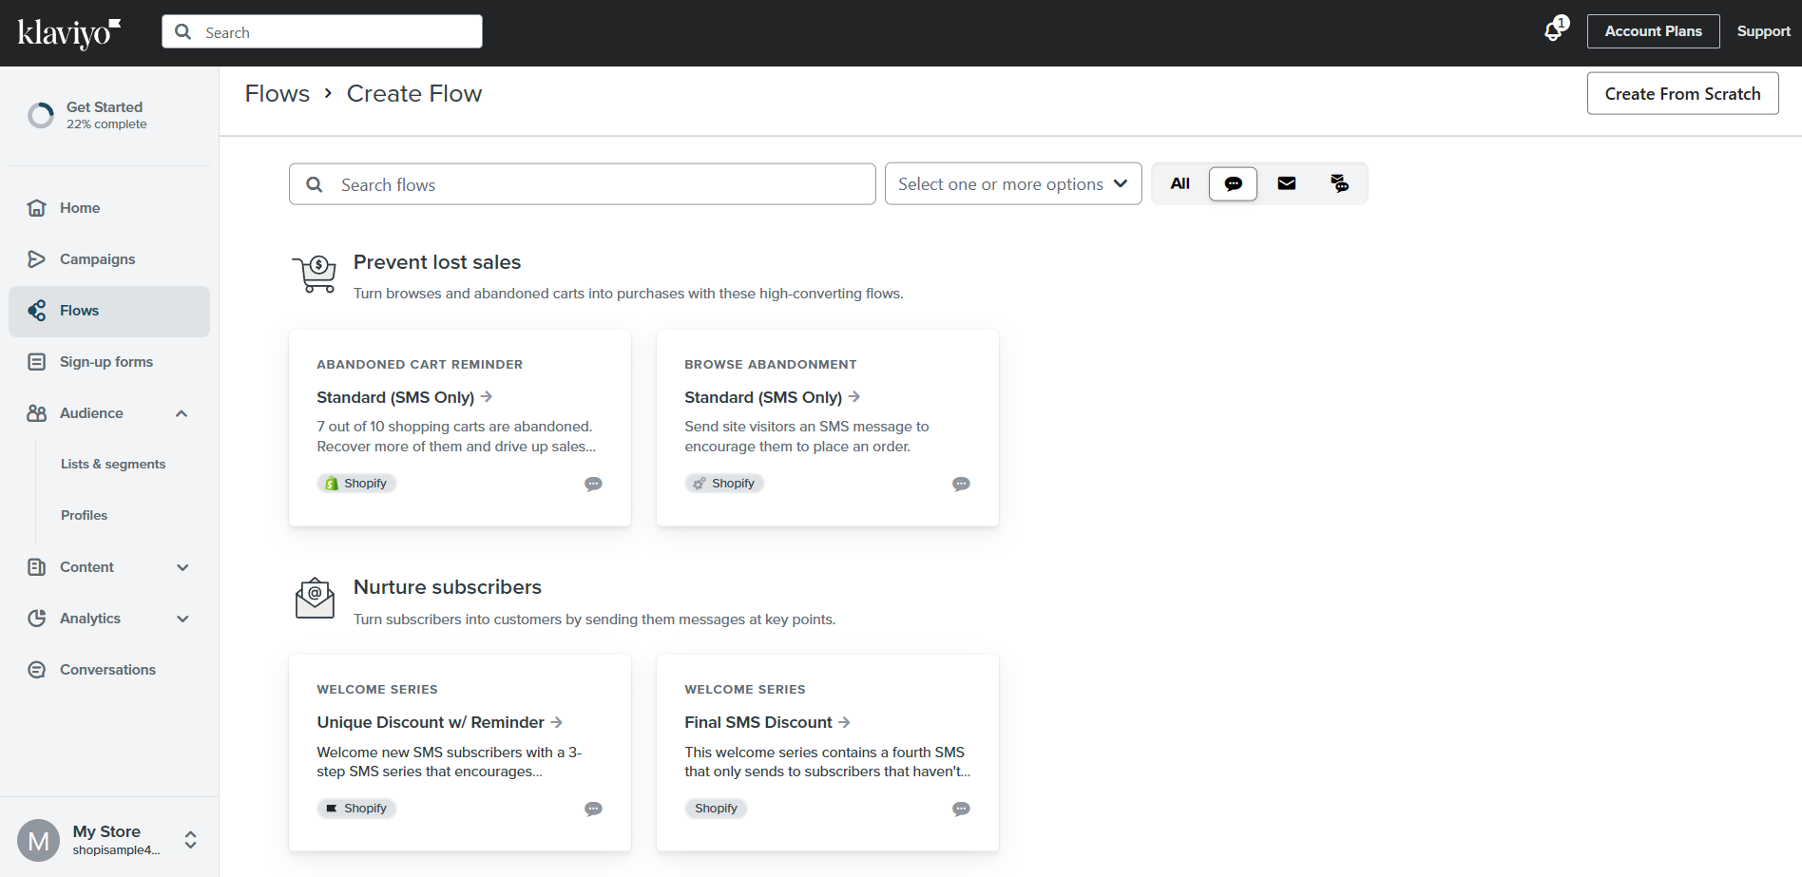Open Lists & segments
The width and height of the screenshot is (1802, 877).
click(x=113, y=464)
